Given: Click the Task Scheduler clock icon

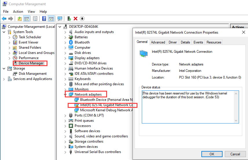Looking at the screenshot, I should [15, 37].
